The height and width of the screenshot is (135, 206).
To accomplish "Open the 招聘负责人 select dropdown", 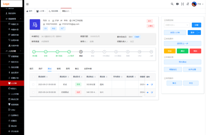I will tap(177, 25).
